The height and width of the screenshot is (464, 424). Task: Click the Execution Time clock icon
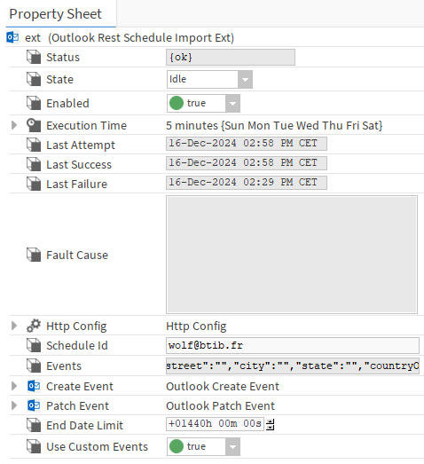[34, 125]
